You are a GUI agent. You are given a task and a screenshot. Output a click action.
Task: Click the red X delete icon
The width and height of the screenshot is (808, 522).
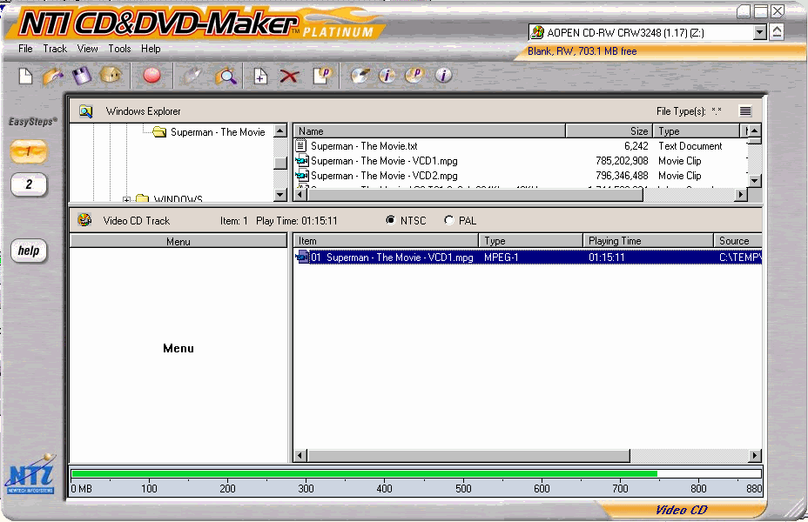[289, 77]
